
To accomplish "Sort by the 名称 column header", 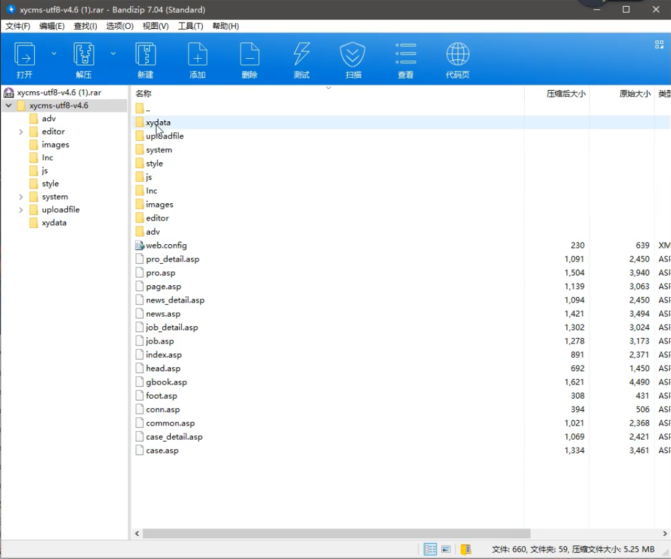I will coord(143,94).
